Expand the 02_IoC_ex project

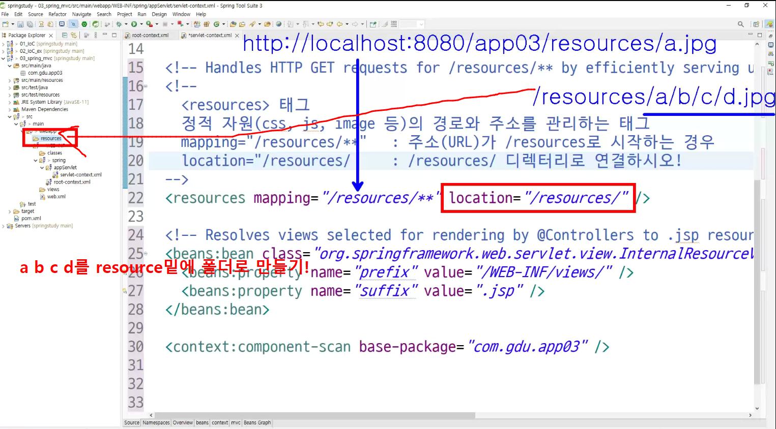[4, 51]
